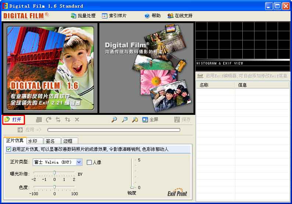Toggle the 启用正片仿真 checkbox

tap(8, 149)
